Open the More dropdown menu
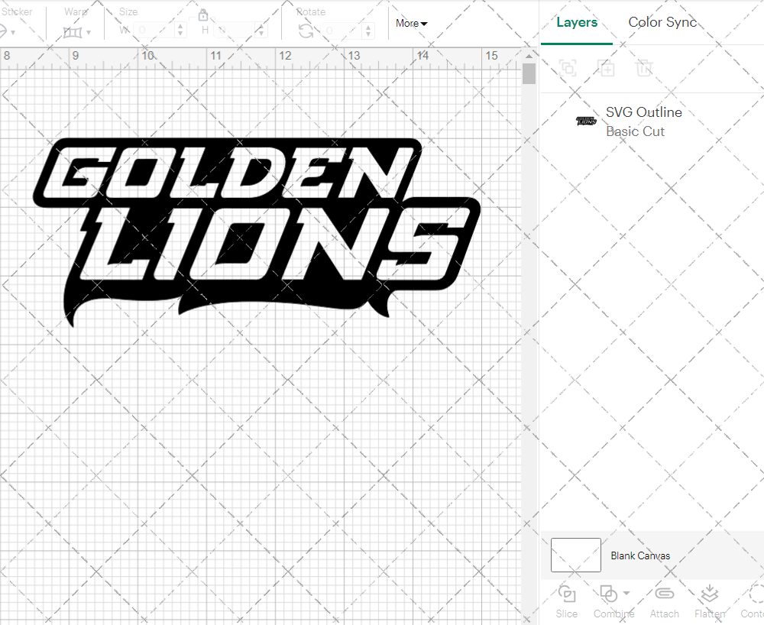The width and height of the screenshot is (764, 625). [x=410, y=23]
